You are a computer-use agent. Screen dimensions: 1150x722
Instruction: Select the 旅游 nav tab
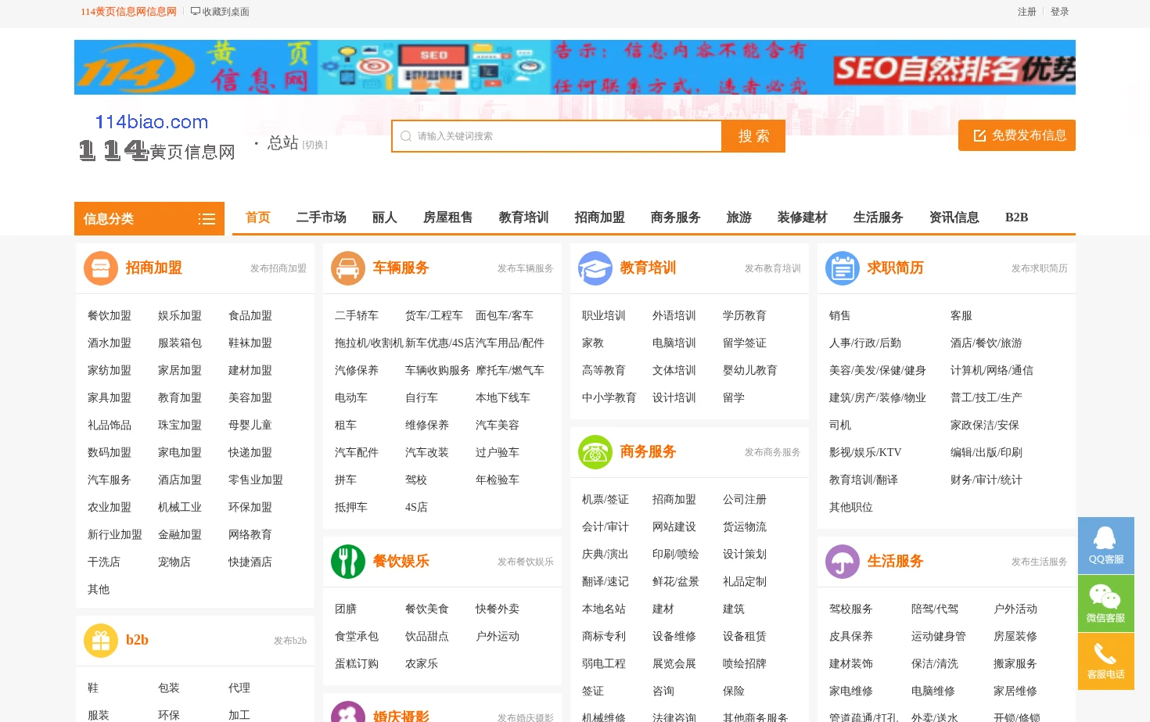[x=739, y=217]
